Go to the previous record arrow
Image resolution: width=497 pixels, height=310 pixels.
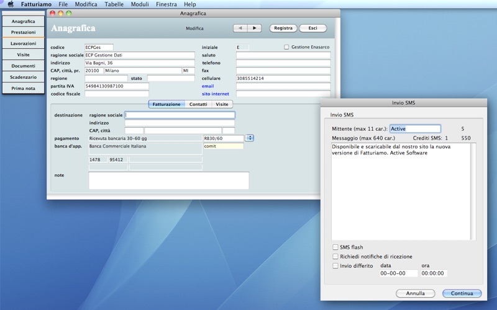click(240, 28)
